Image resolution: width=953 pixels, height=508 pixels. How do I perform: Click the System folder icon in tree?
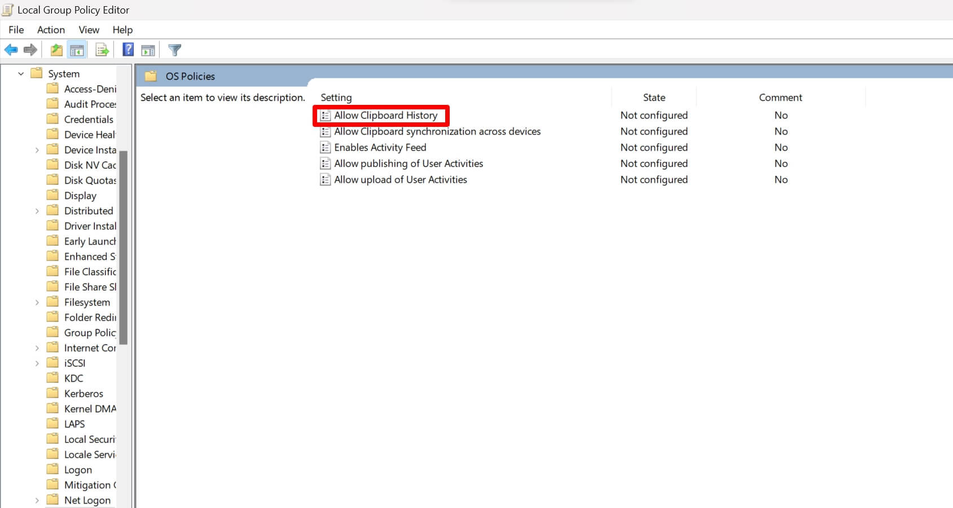tap(37, 73)
